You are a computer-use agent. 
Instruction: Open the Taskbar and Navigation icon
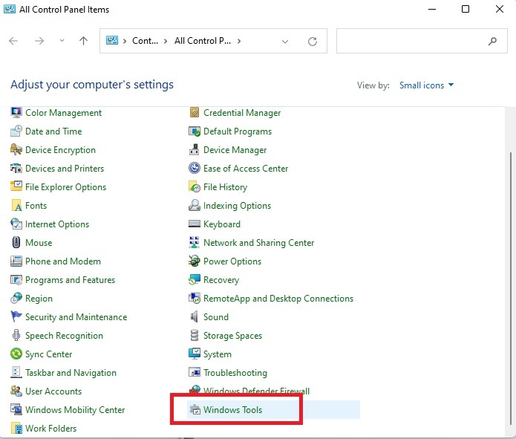coord(16,372)
